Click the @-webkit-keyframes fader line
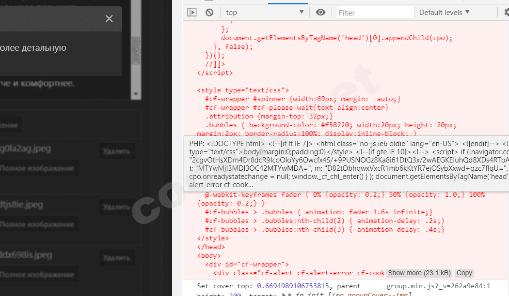Image resolution: width=509 pixels, height=296 pixels. coord(345,194)
